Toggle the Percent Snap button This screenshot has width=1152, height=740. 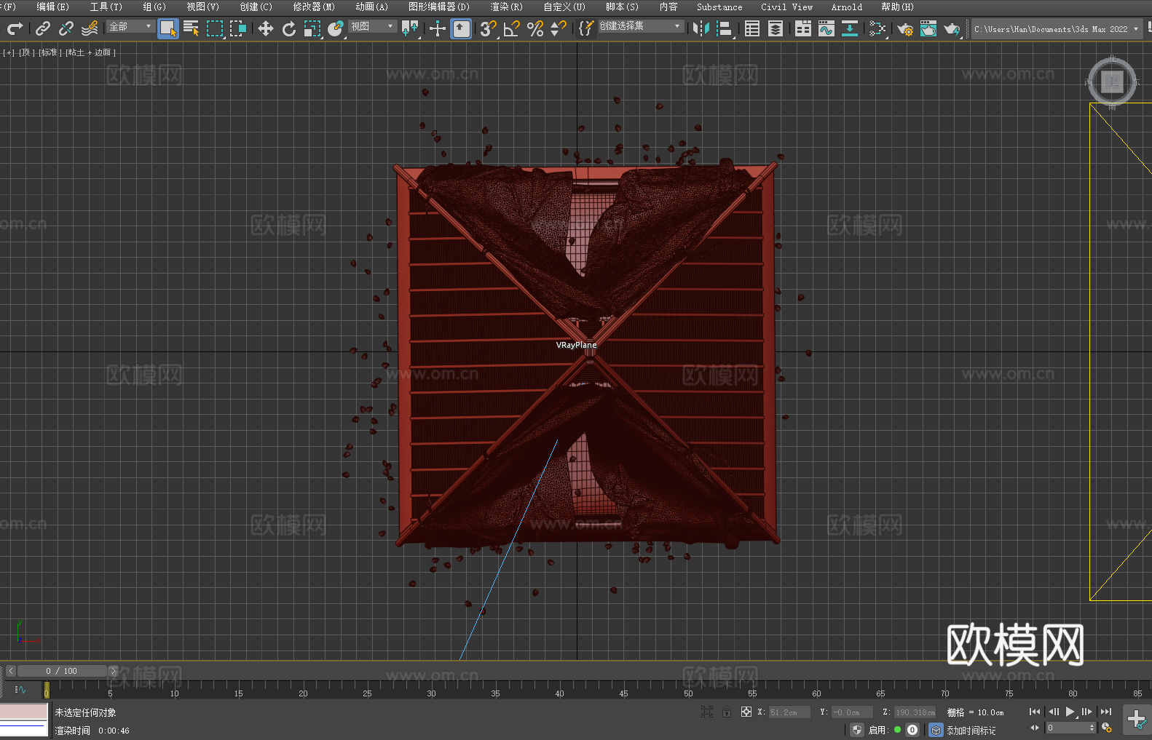pyautogui.click(x=535, y=28)
